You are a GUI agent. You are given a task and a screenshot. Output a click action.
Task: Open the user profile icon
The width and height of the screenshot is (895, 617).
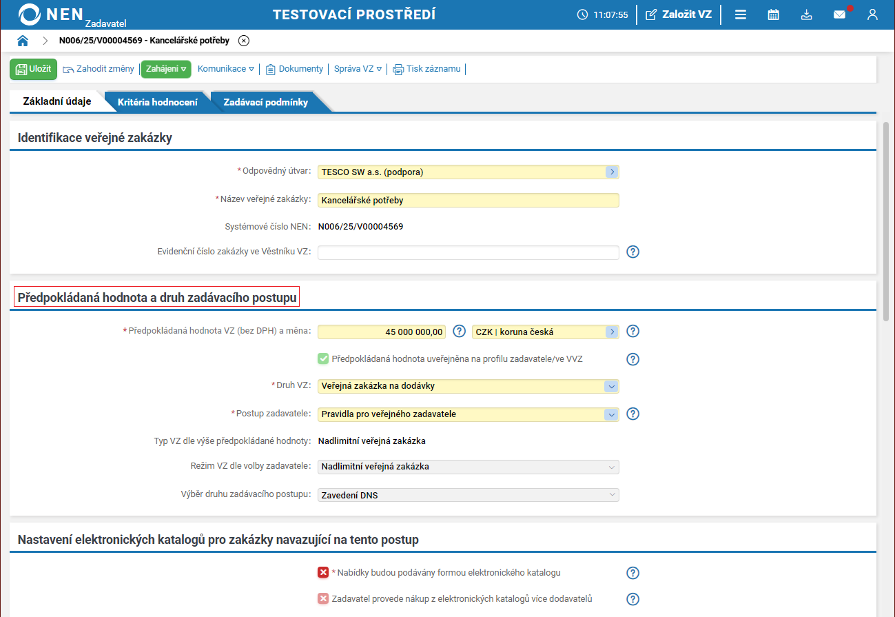pyautogui.click(x=872, y=14)
